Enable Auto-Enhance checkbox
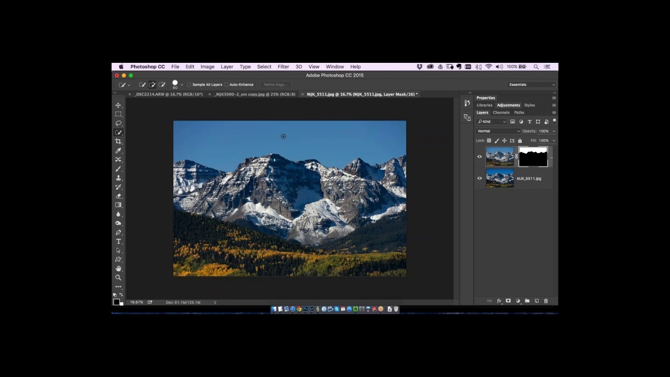This screenshot has height=377, width=670. tap(226, 84)
